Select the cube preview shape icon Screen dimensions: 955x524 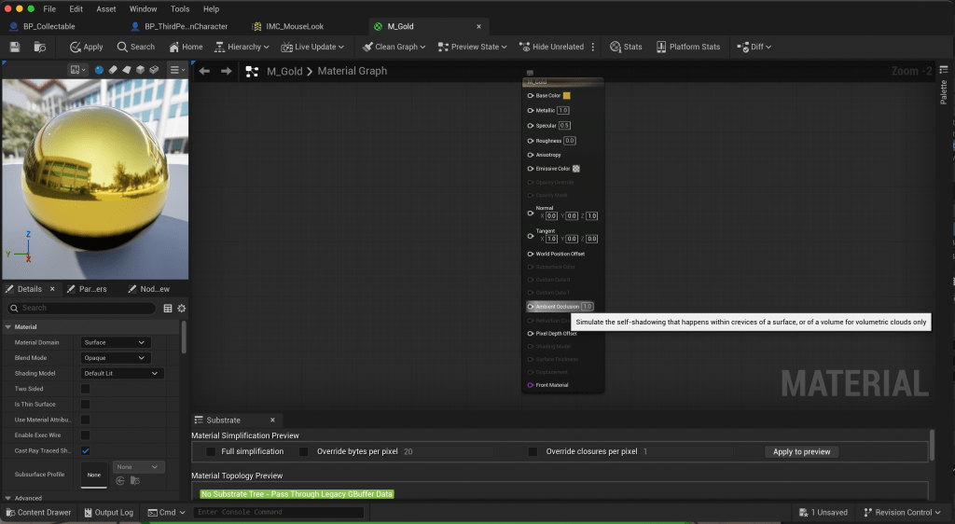pos(140,70)
